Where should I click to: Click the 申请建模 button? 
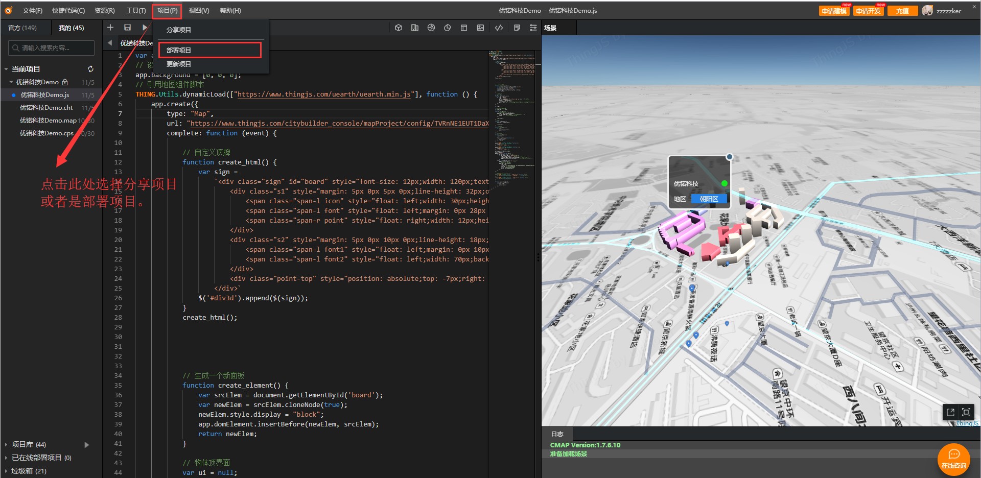[834, 11]
